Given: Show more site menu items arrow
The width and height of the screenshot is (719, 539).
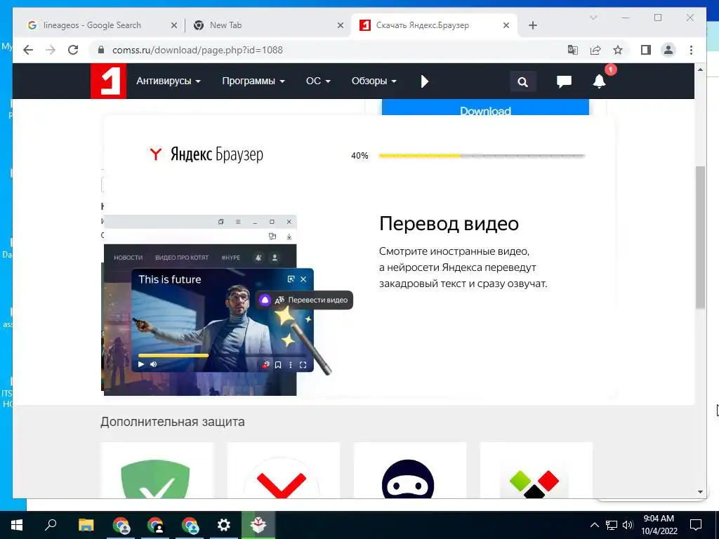Looking at the screenshot, I should 425,81.
